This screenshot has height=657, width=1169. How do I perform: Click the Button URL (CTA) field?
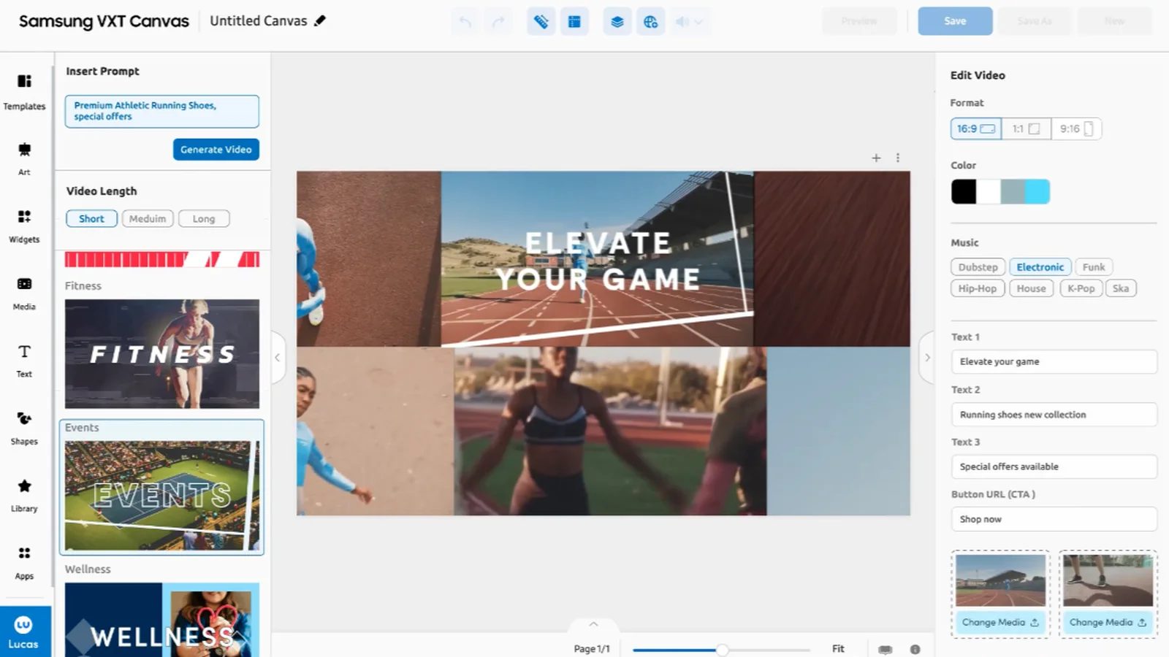1054,519
